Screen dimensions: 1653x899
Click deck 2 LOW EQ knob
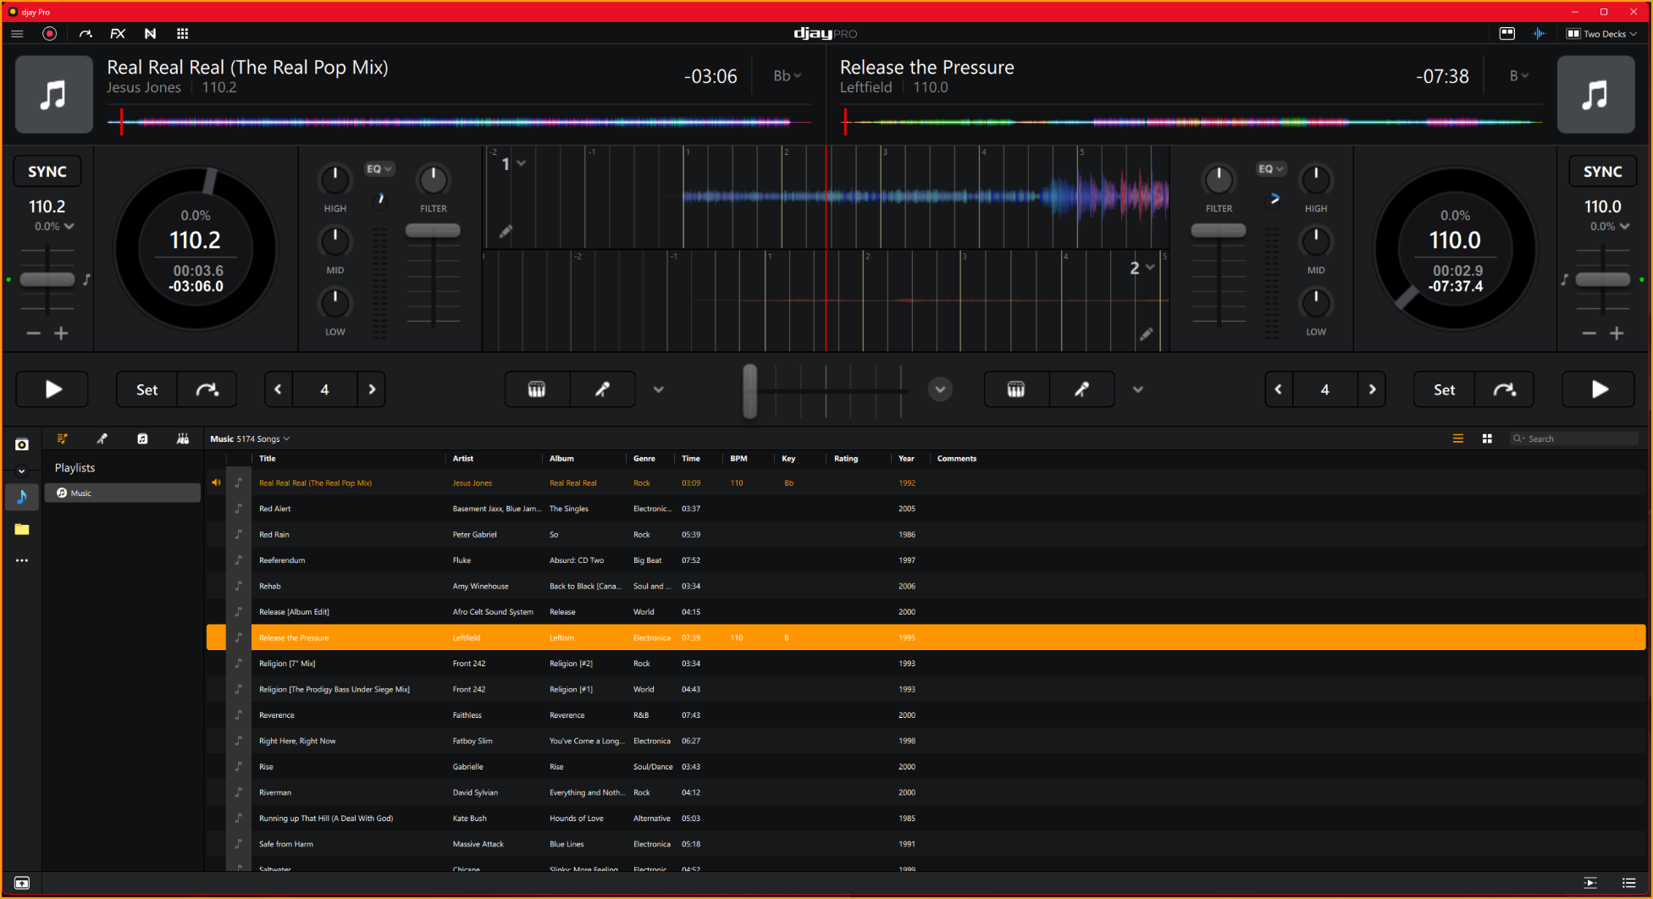1315,303
